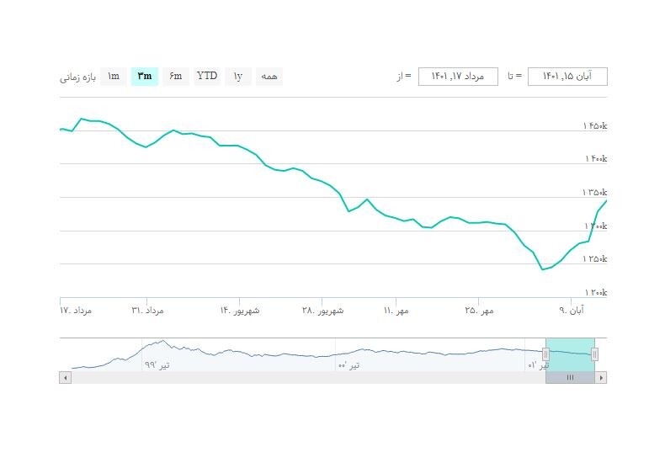Open the end date field آبان 15
Viewport: 665px width, 468px height.
(x=567, y=77)
